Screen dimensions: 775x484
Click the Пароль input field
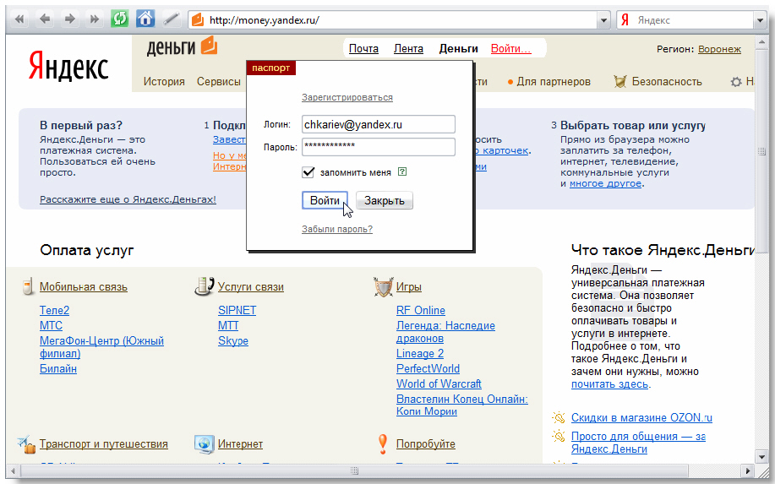point(378,147)
